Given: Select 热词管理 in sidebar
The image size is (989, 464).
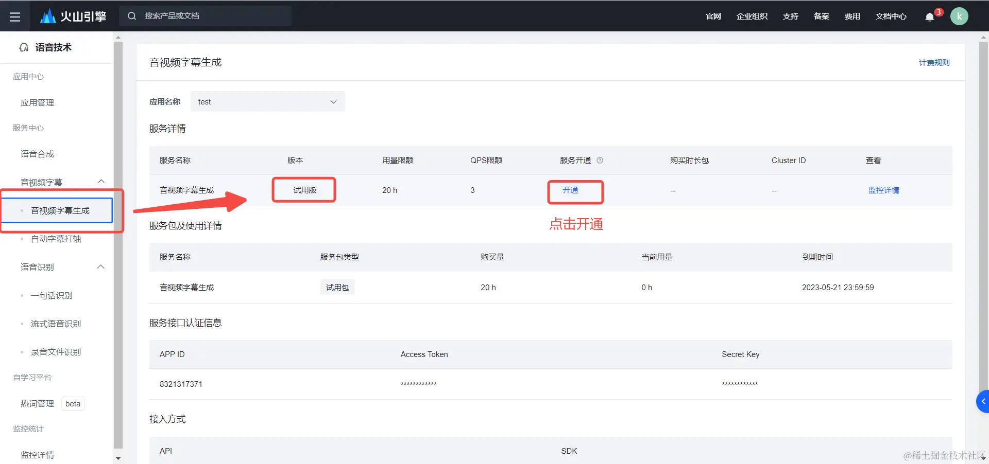Looking at the screenshot, I should (x=37, y=404).
